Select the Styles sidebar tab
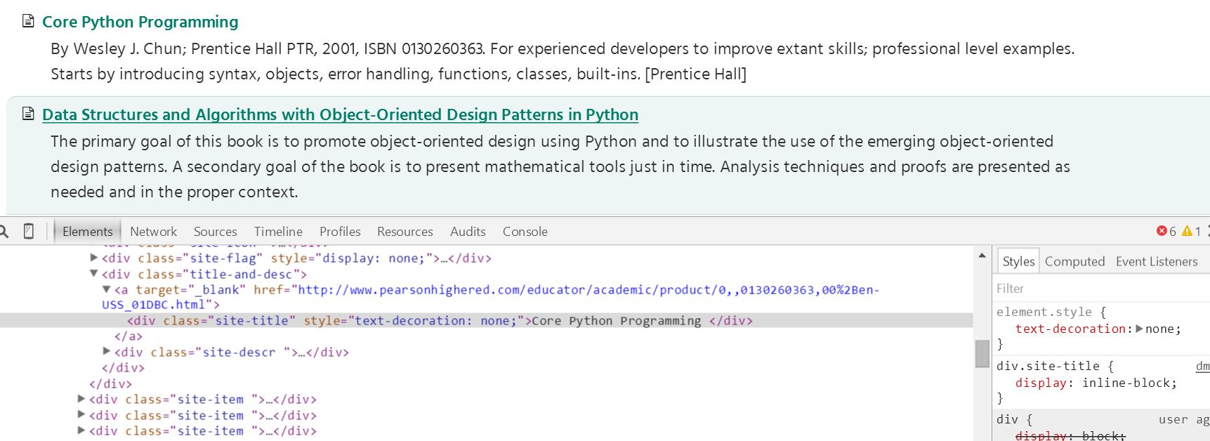 coord(1018,261)
